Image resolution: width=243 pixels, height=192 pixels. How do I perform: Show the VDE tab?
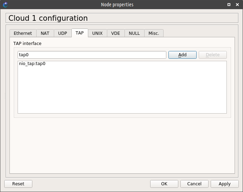tap(116, 33)
